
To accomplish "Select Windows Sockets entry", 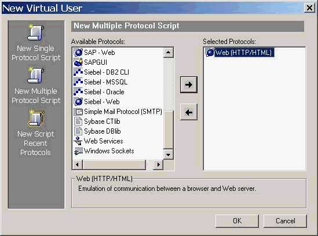I will coord(109,151).
